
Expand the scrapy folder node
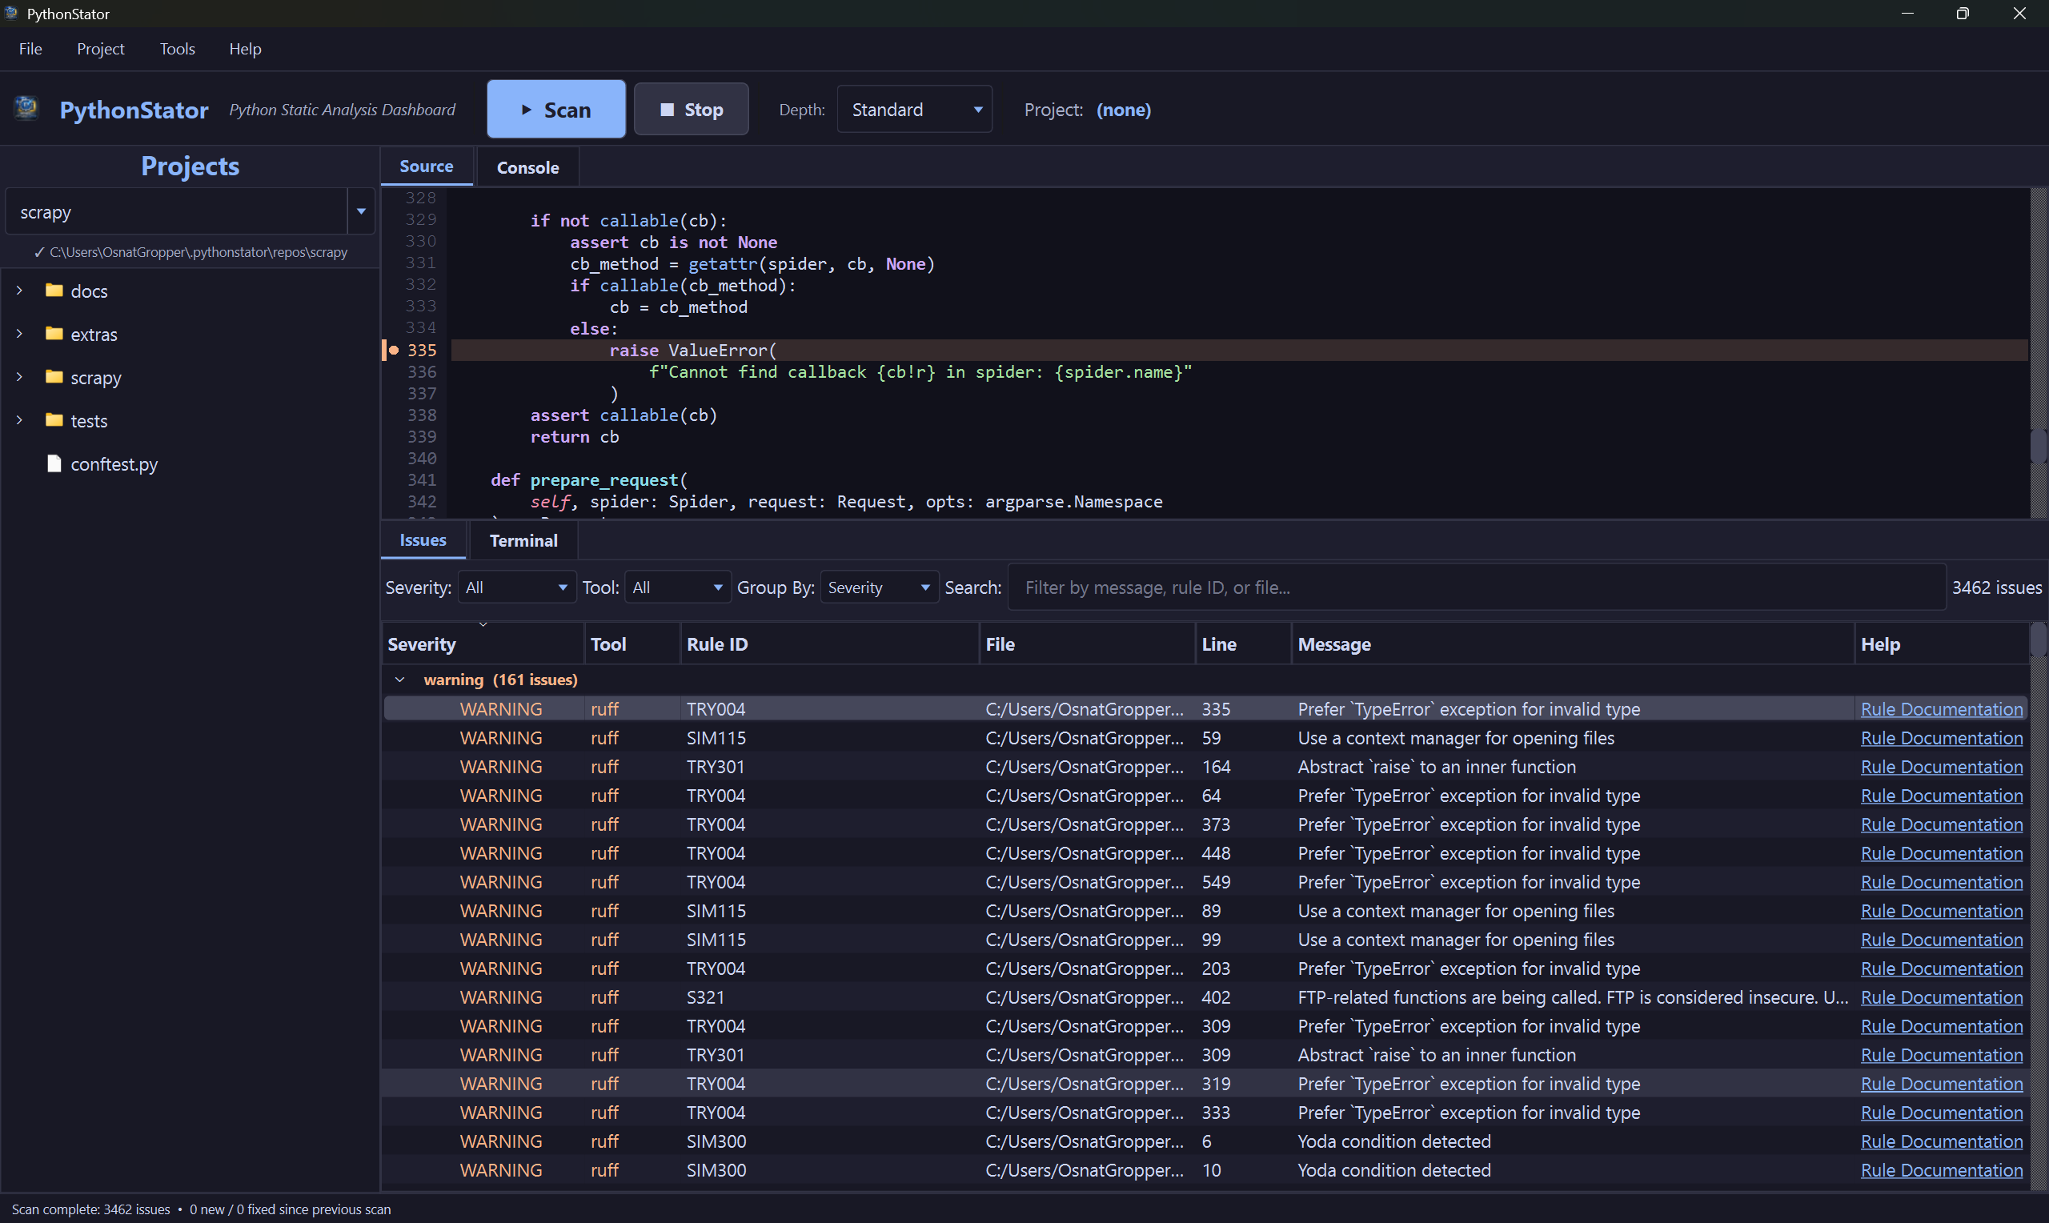coord(20,377)
